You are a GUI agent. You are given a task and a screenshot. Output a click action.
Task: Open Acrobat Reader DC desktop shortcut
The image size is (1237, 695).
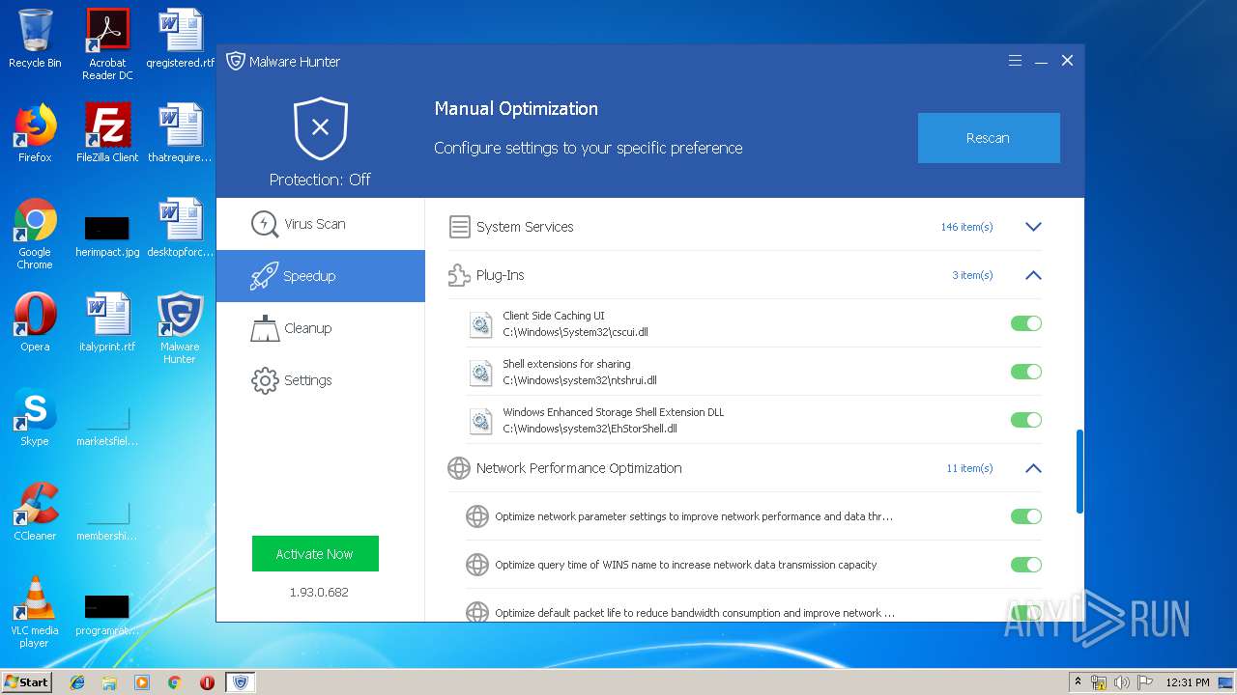tap(107, 44)
